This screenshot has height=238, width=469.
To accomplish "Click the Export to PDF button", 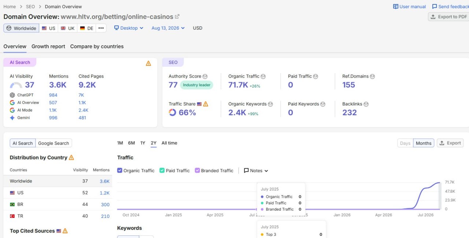I will click(x=448, y=17).
